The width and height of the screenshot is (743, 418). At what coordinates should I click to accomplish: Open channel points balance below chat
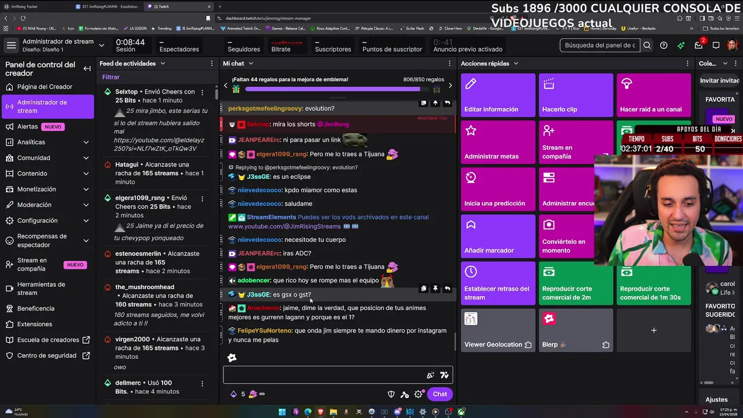(238, 394)
